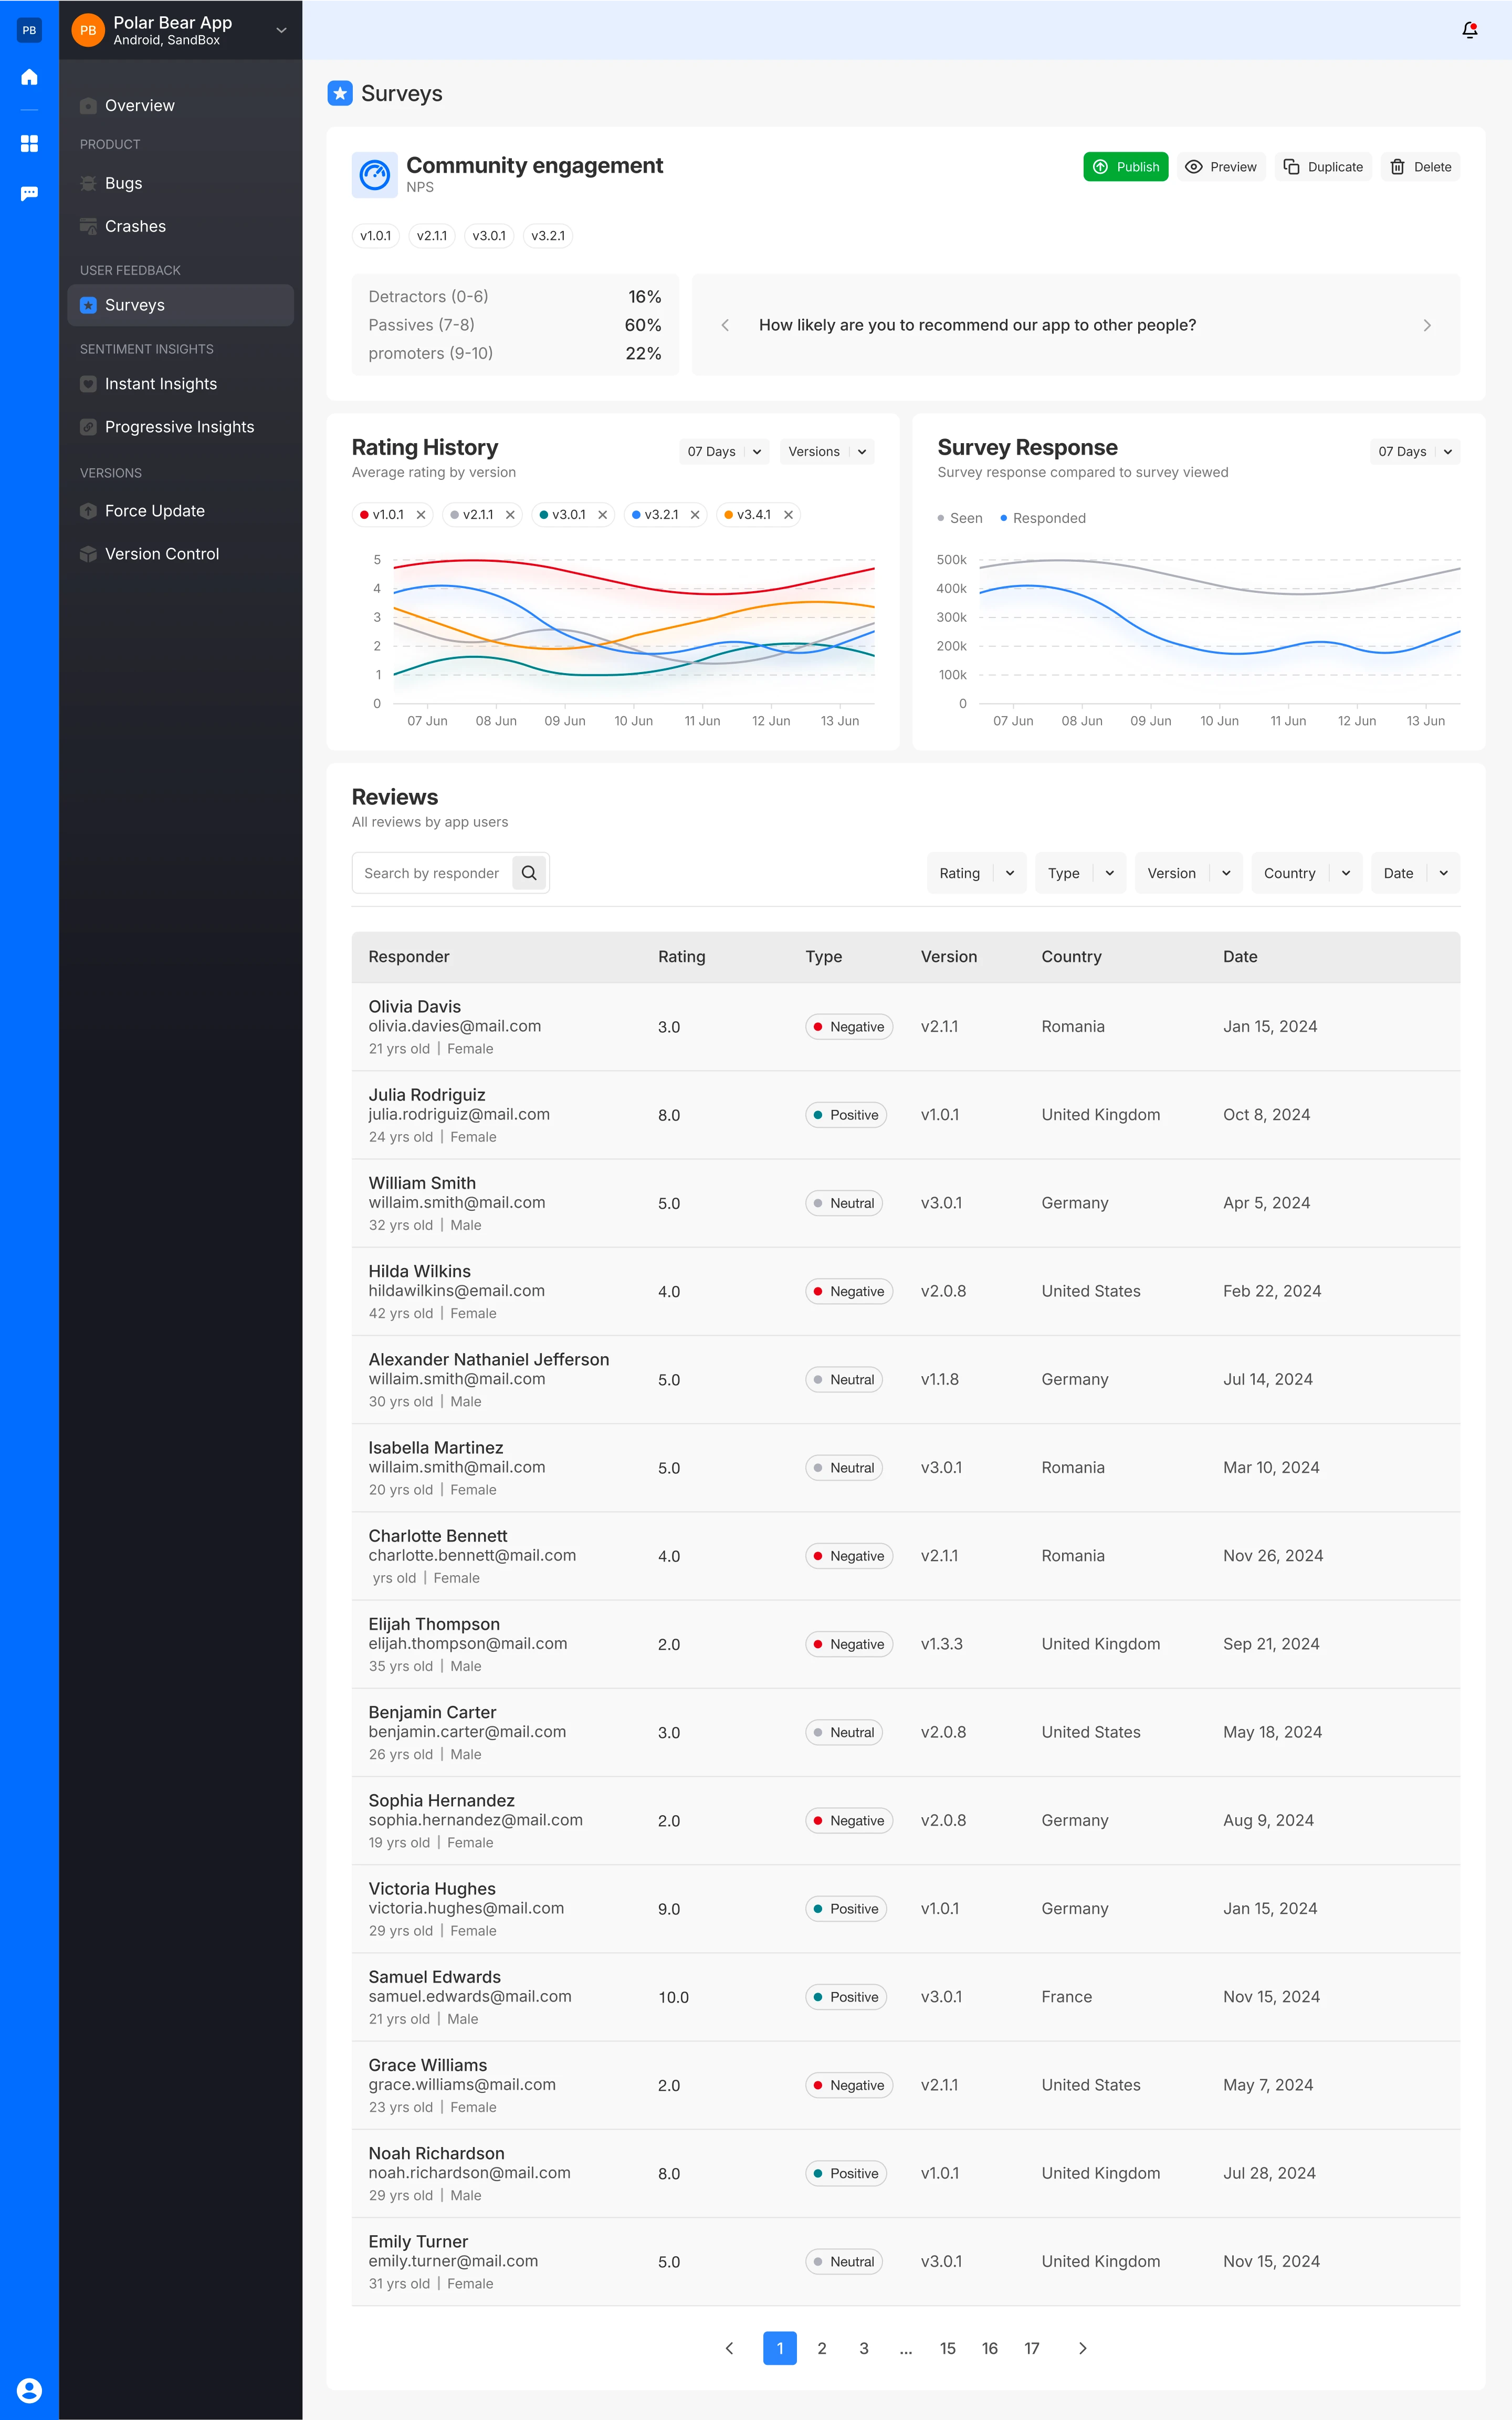The image size is (1512, 2420).
Task: Show previous survey question arrow
Action: click(x=725, y=325)
